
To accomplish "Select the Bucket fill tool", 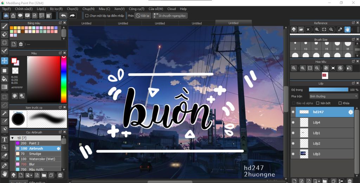I will pos(5,79).
